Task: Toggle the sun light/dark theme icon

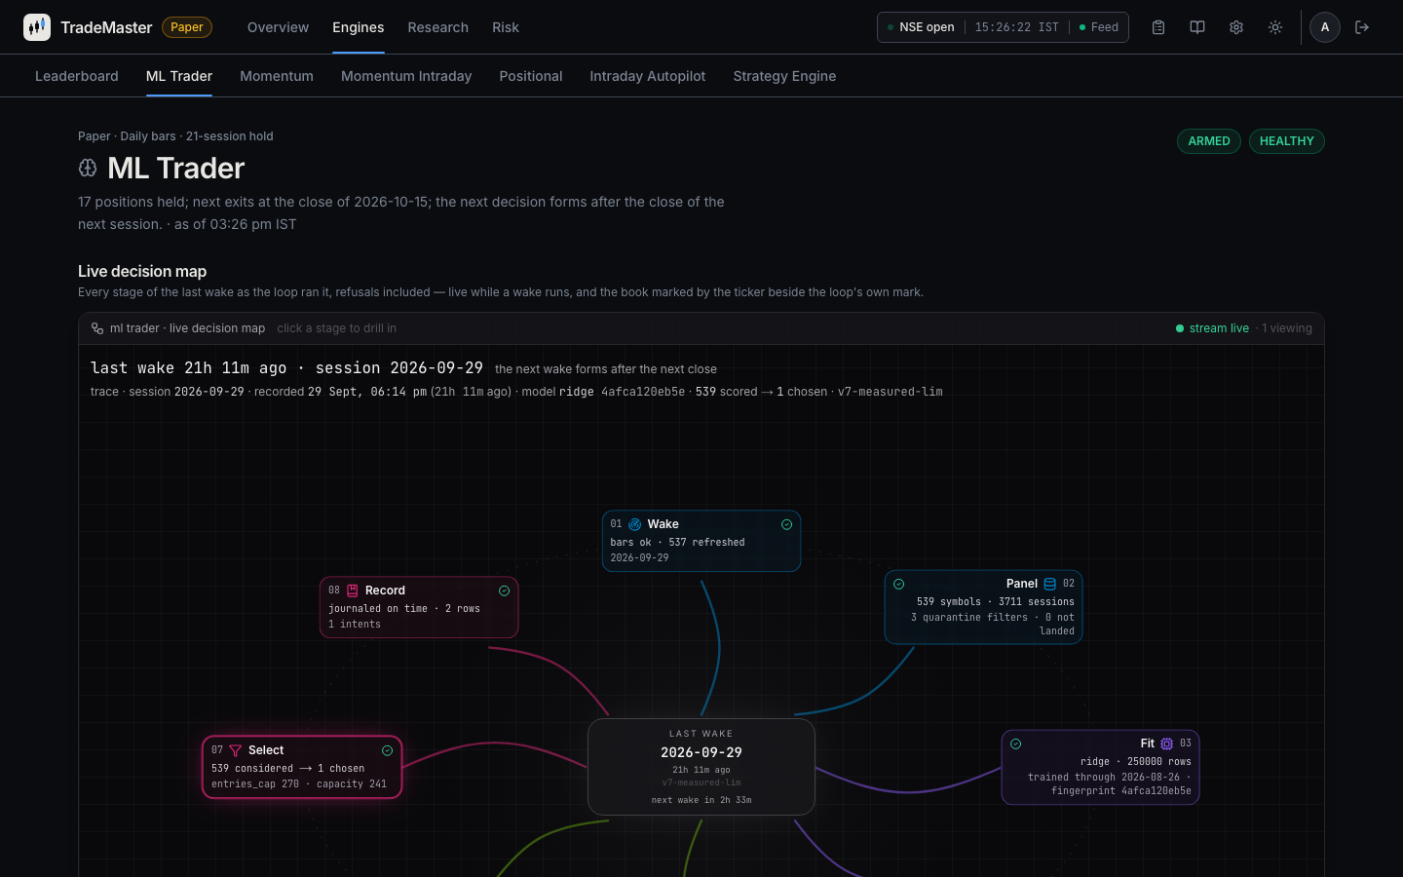Action: (1275, 27)
